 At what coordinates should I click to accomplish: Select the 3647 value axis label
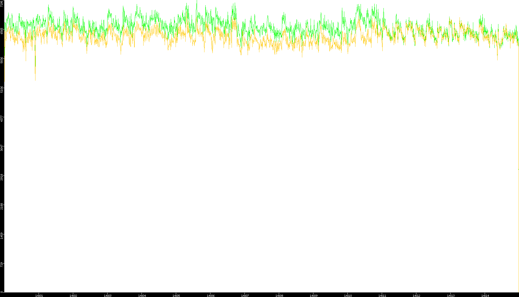click(x=2, y=148)
